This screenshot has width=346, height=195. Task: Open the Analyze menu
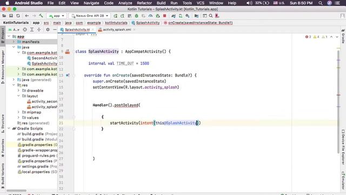(x=125, y=3)
